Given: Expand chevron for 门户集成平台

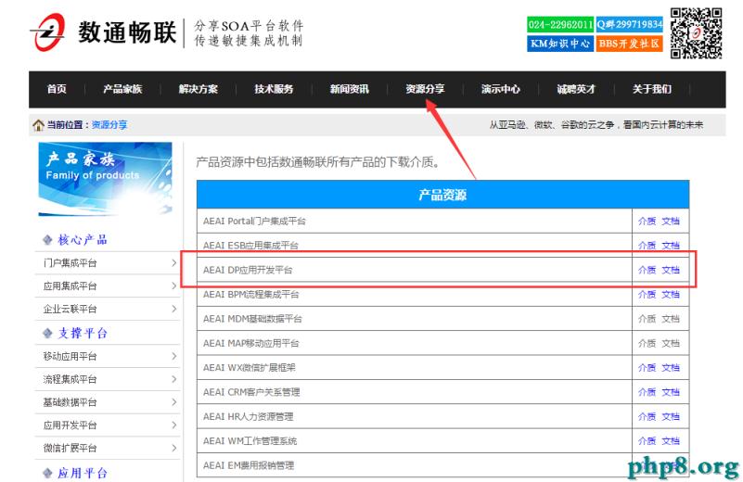Looking at the screenshot, I should [x=173, y=262].
